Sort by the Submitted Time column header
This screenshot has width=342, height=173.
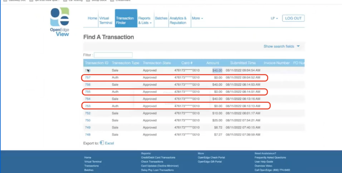pos(243,63)
